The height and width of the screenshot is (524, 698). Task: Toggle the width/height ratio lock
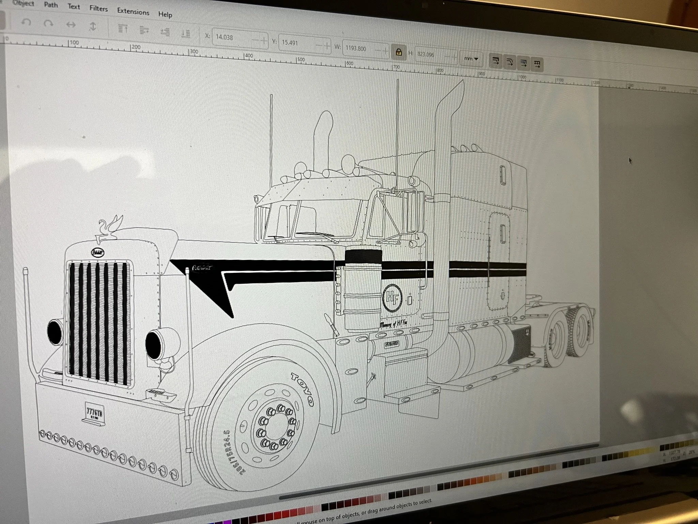coord(398,52)
